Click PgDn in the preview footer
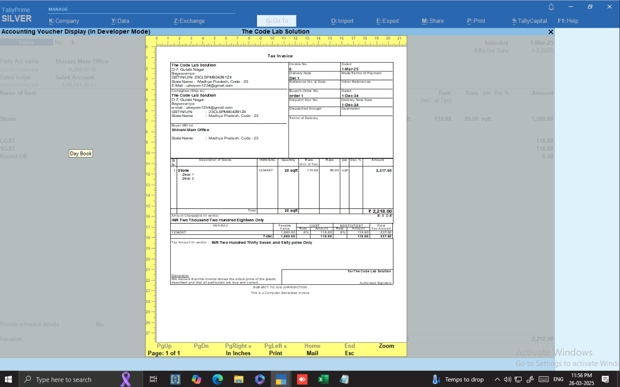This screenshot has height=387, width=620. pyautogui.click(x=201, y=346)
